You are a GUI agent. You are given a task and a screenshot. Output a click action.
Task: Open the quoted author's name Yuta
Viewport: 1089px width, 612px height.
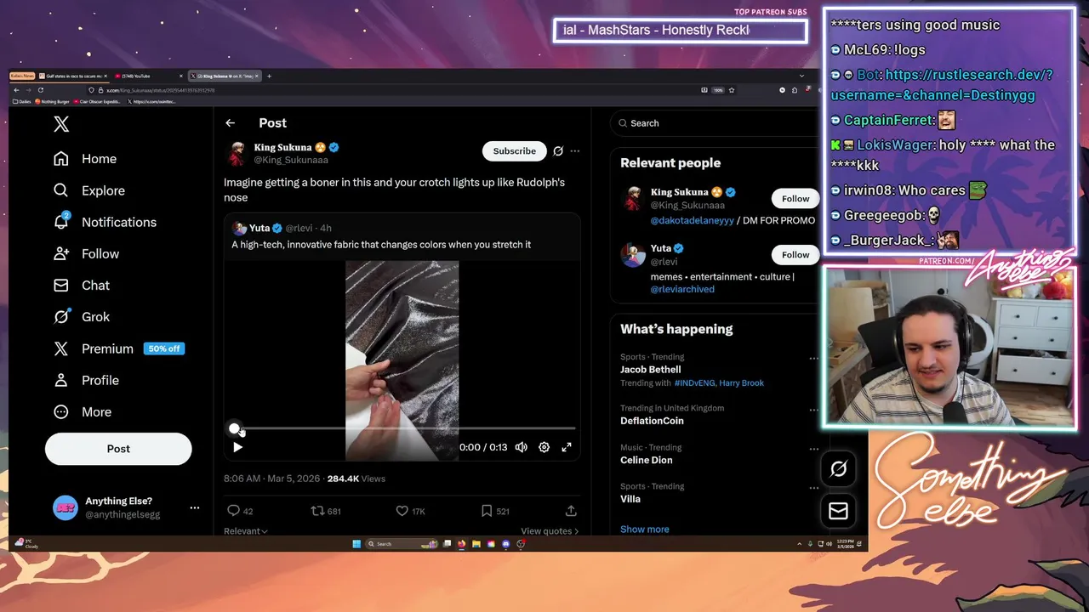259,228
